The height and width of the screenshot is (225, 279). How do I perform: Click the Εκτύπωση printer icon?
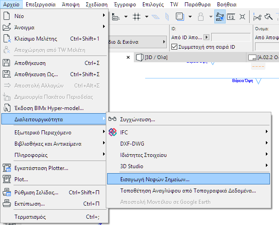pos(7,203)
